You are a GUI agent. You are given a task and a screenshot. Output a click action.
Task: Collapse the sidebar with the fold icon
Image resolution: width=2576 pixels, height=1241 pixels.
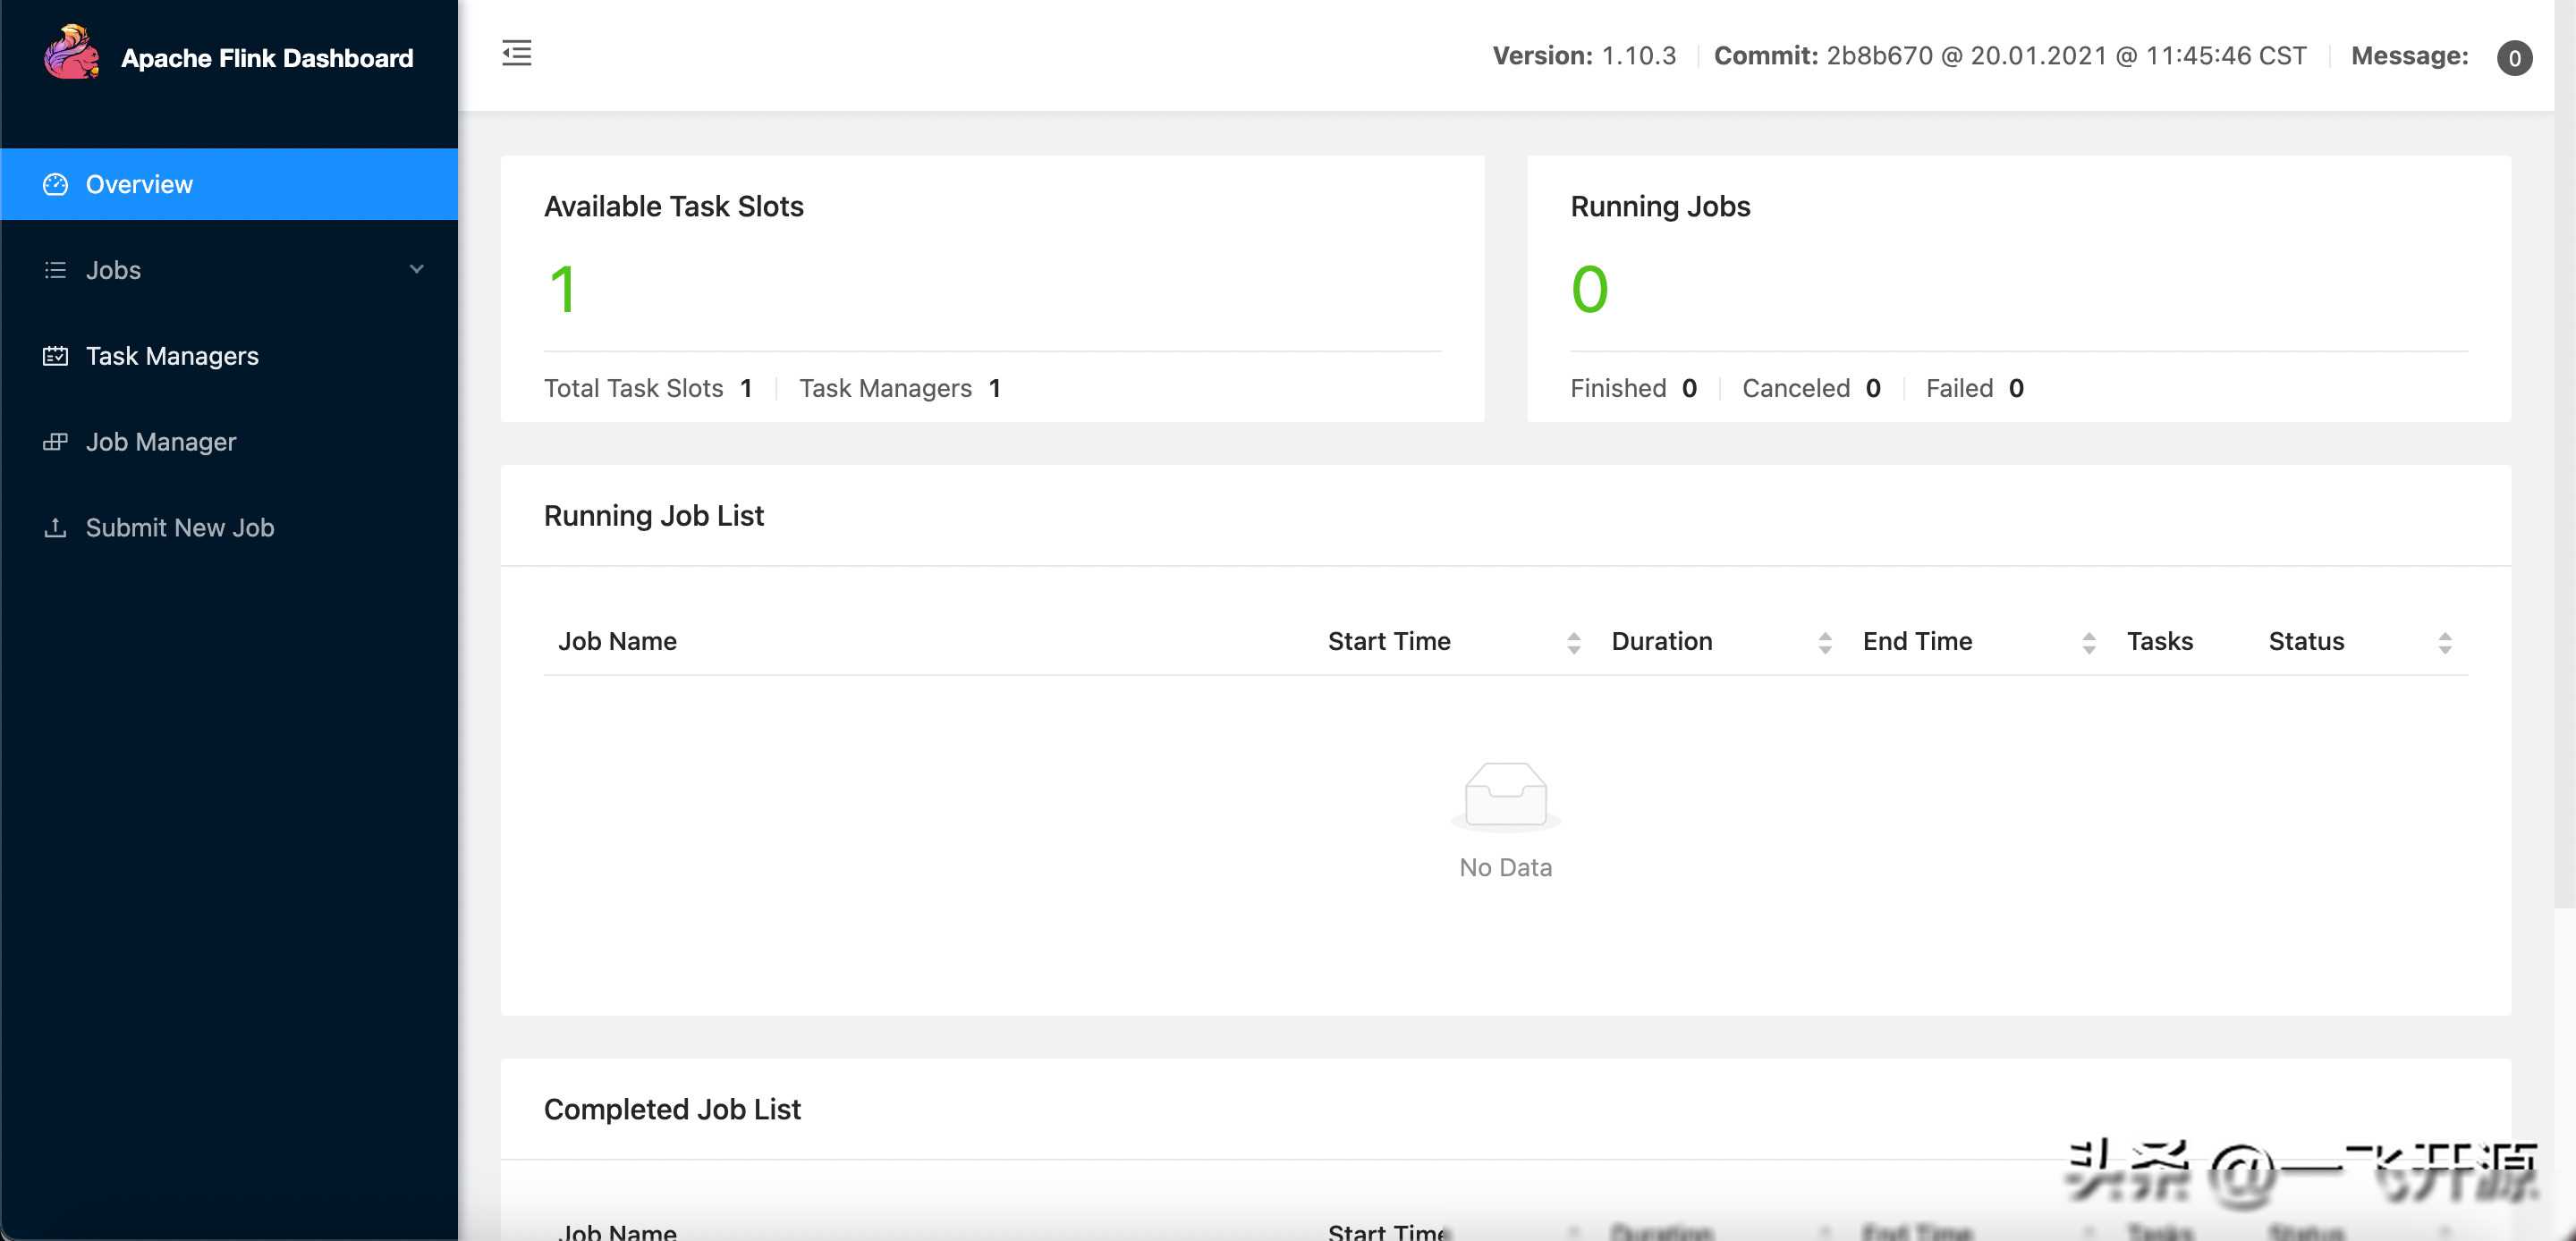tap(517, 53)
